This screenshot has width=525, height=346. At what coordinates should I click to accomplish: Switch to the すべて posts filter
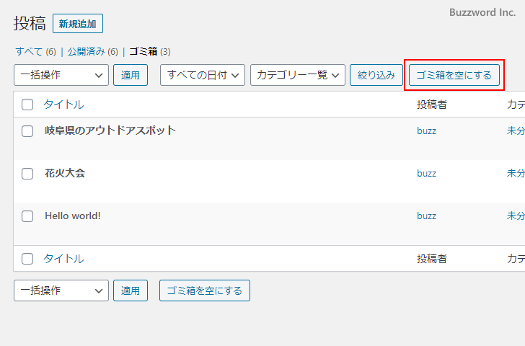pyautogui.click(x=30, y=52)
